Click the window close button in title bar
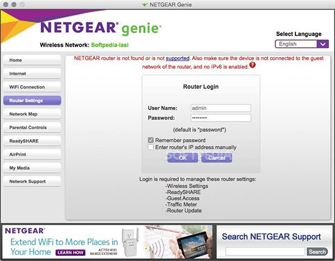The height and width of the screenshot is (261, 335). [x=5, y=4]
